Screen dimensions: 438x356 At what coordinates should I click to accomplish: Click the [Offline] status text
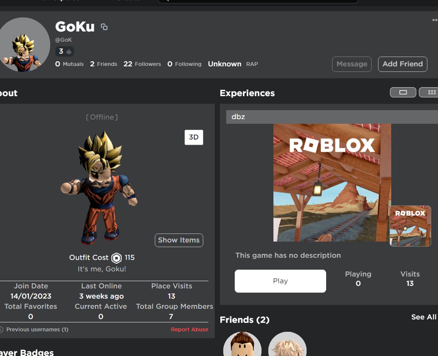point(102,117)
